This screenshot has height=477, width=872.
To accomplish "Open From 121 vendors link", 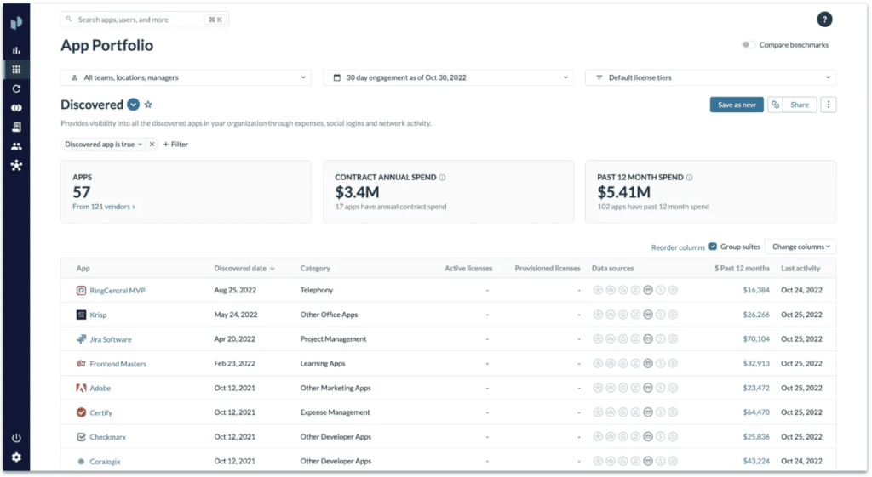I will [103, 207].
